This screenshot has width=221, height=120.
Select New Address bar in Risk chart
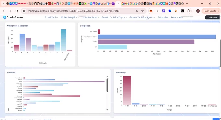(x=70, y=50)
